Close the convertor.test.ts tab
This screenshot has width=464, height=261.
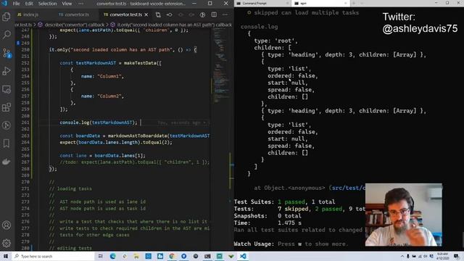pyautogui.click(x=146, y=14)
